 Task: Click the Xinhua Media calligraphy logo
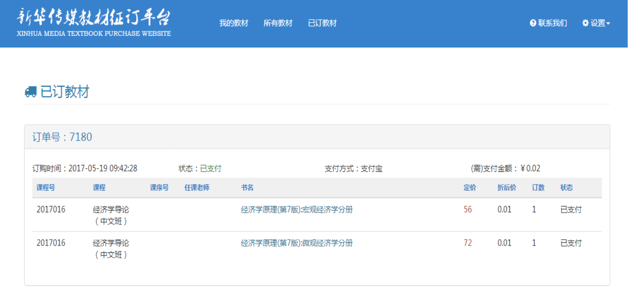[94, 17]
